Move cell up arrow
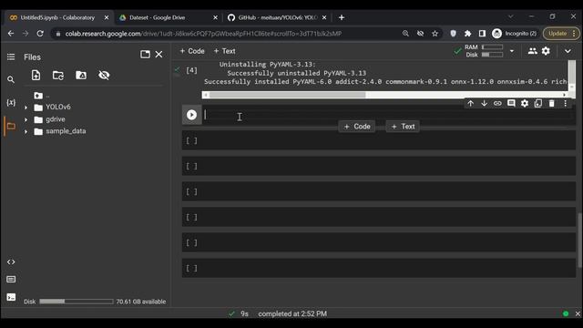 (470, 103)
